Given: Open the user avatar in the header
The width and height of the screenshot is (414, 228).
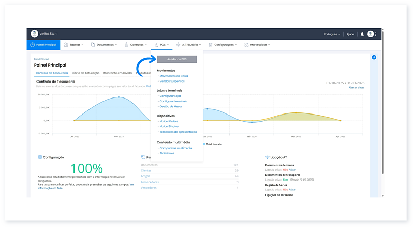Looking at the screenshot, I should point(371,34).
